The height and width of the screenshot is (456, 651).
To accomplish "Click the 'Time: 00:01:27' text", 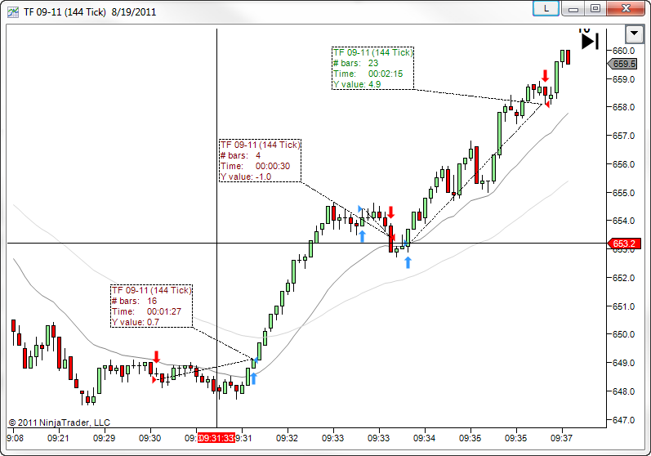I will tap(146, 311).
